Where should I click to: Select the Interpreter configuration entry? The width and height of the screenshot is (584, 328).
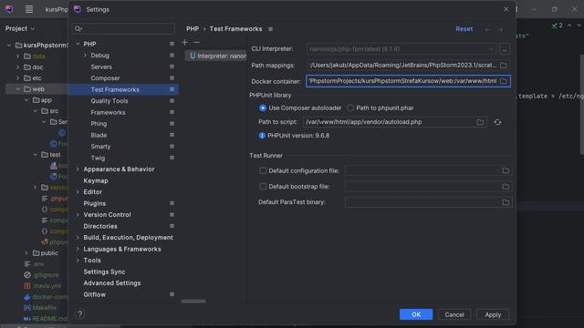point(215,56)
